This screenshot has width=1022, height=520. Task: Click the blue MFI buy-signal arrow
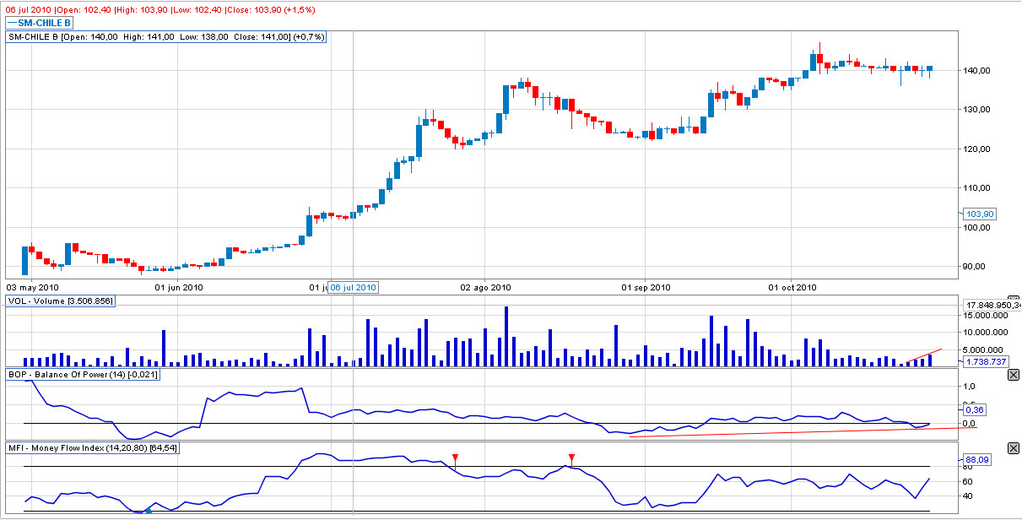149,509
